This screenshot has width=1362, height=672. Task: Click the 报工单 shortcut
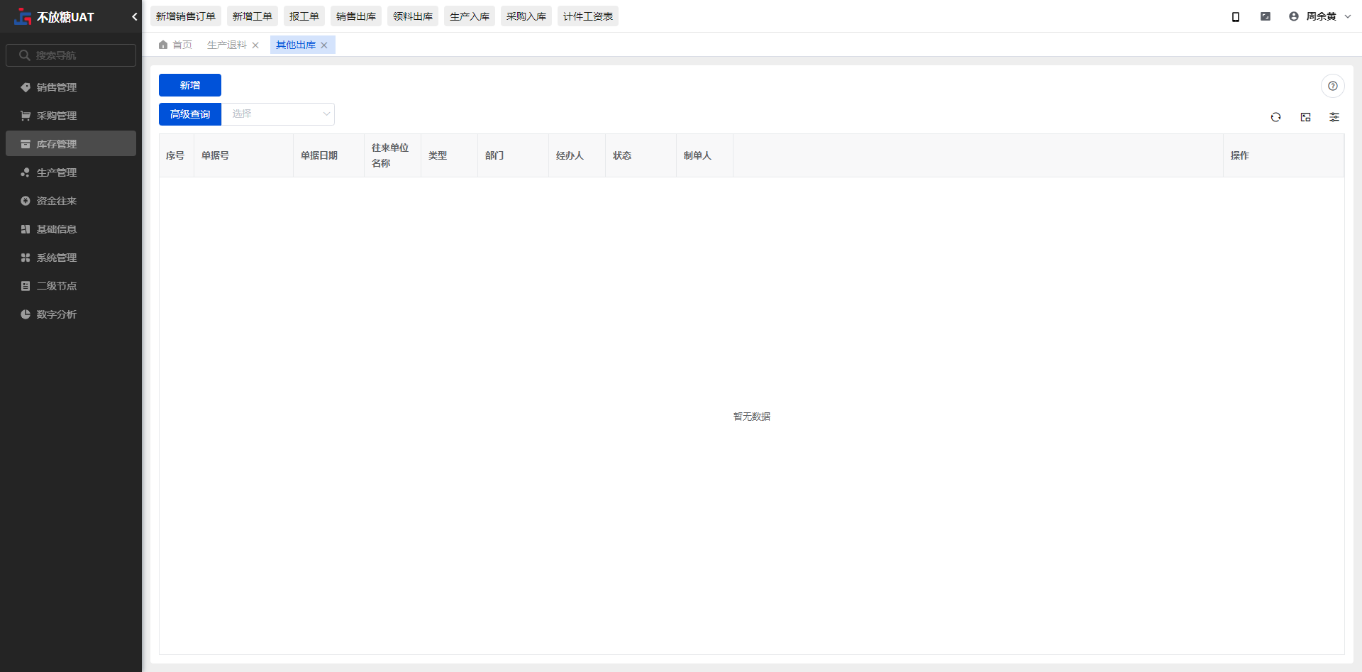(x=304, y=16)
